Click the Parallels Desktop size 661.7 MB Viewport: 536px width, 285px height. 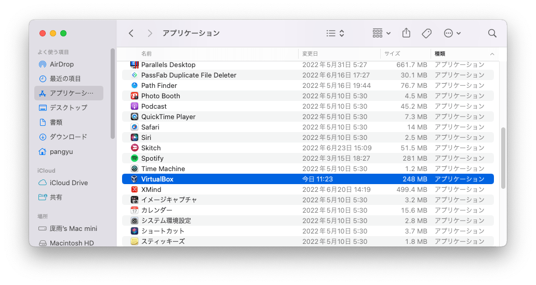(411, 64)
